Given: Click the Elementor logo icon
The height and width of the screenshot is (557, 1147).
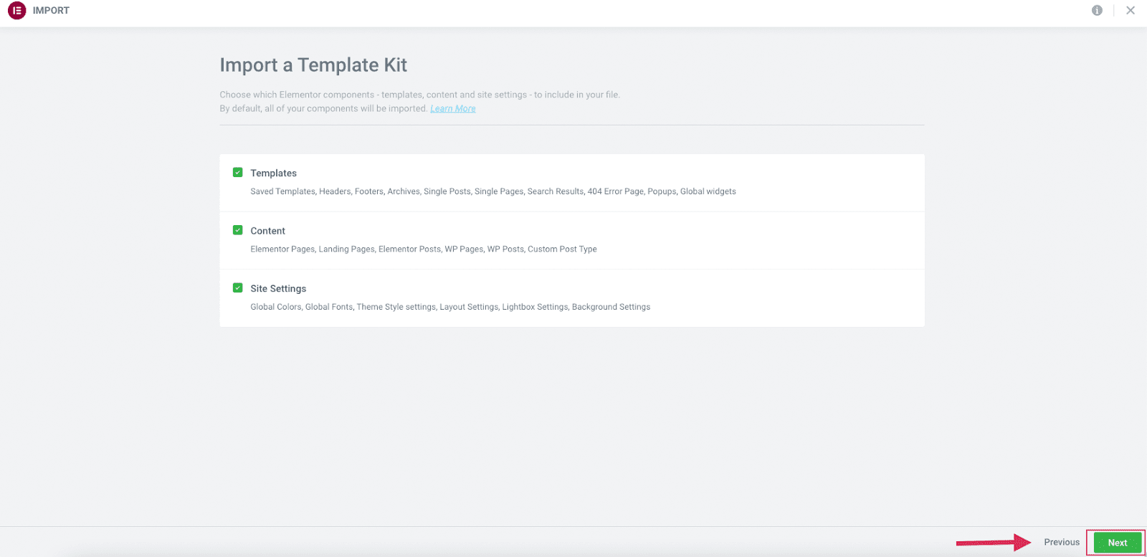Looking at the screenshot, I should click(16, 11).
